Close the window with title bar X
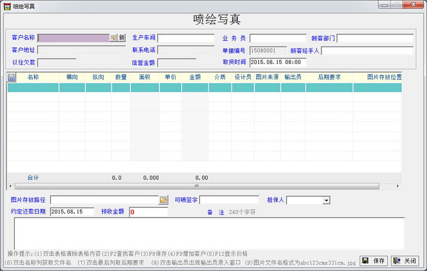Screen dimensions: 427x271 click(413, 5)
